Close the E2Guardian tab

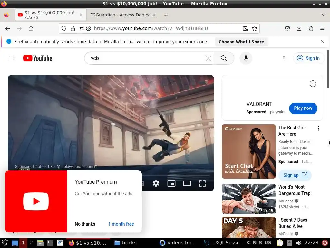click(154, 15)
